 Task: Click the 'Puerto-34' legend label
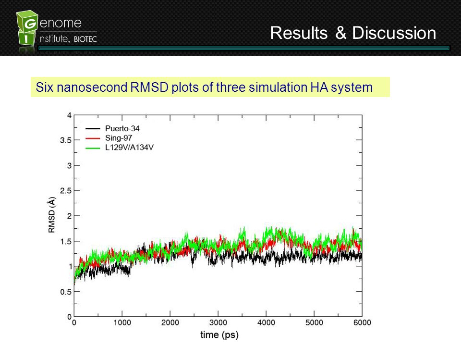(122, 129)
